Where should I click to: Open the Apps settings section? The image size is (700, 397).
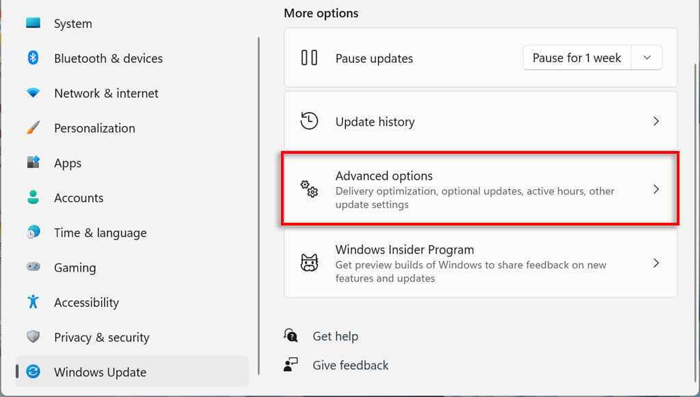(x=68, y=163)
